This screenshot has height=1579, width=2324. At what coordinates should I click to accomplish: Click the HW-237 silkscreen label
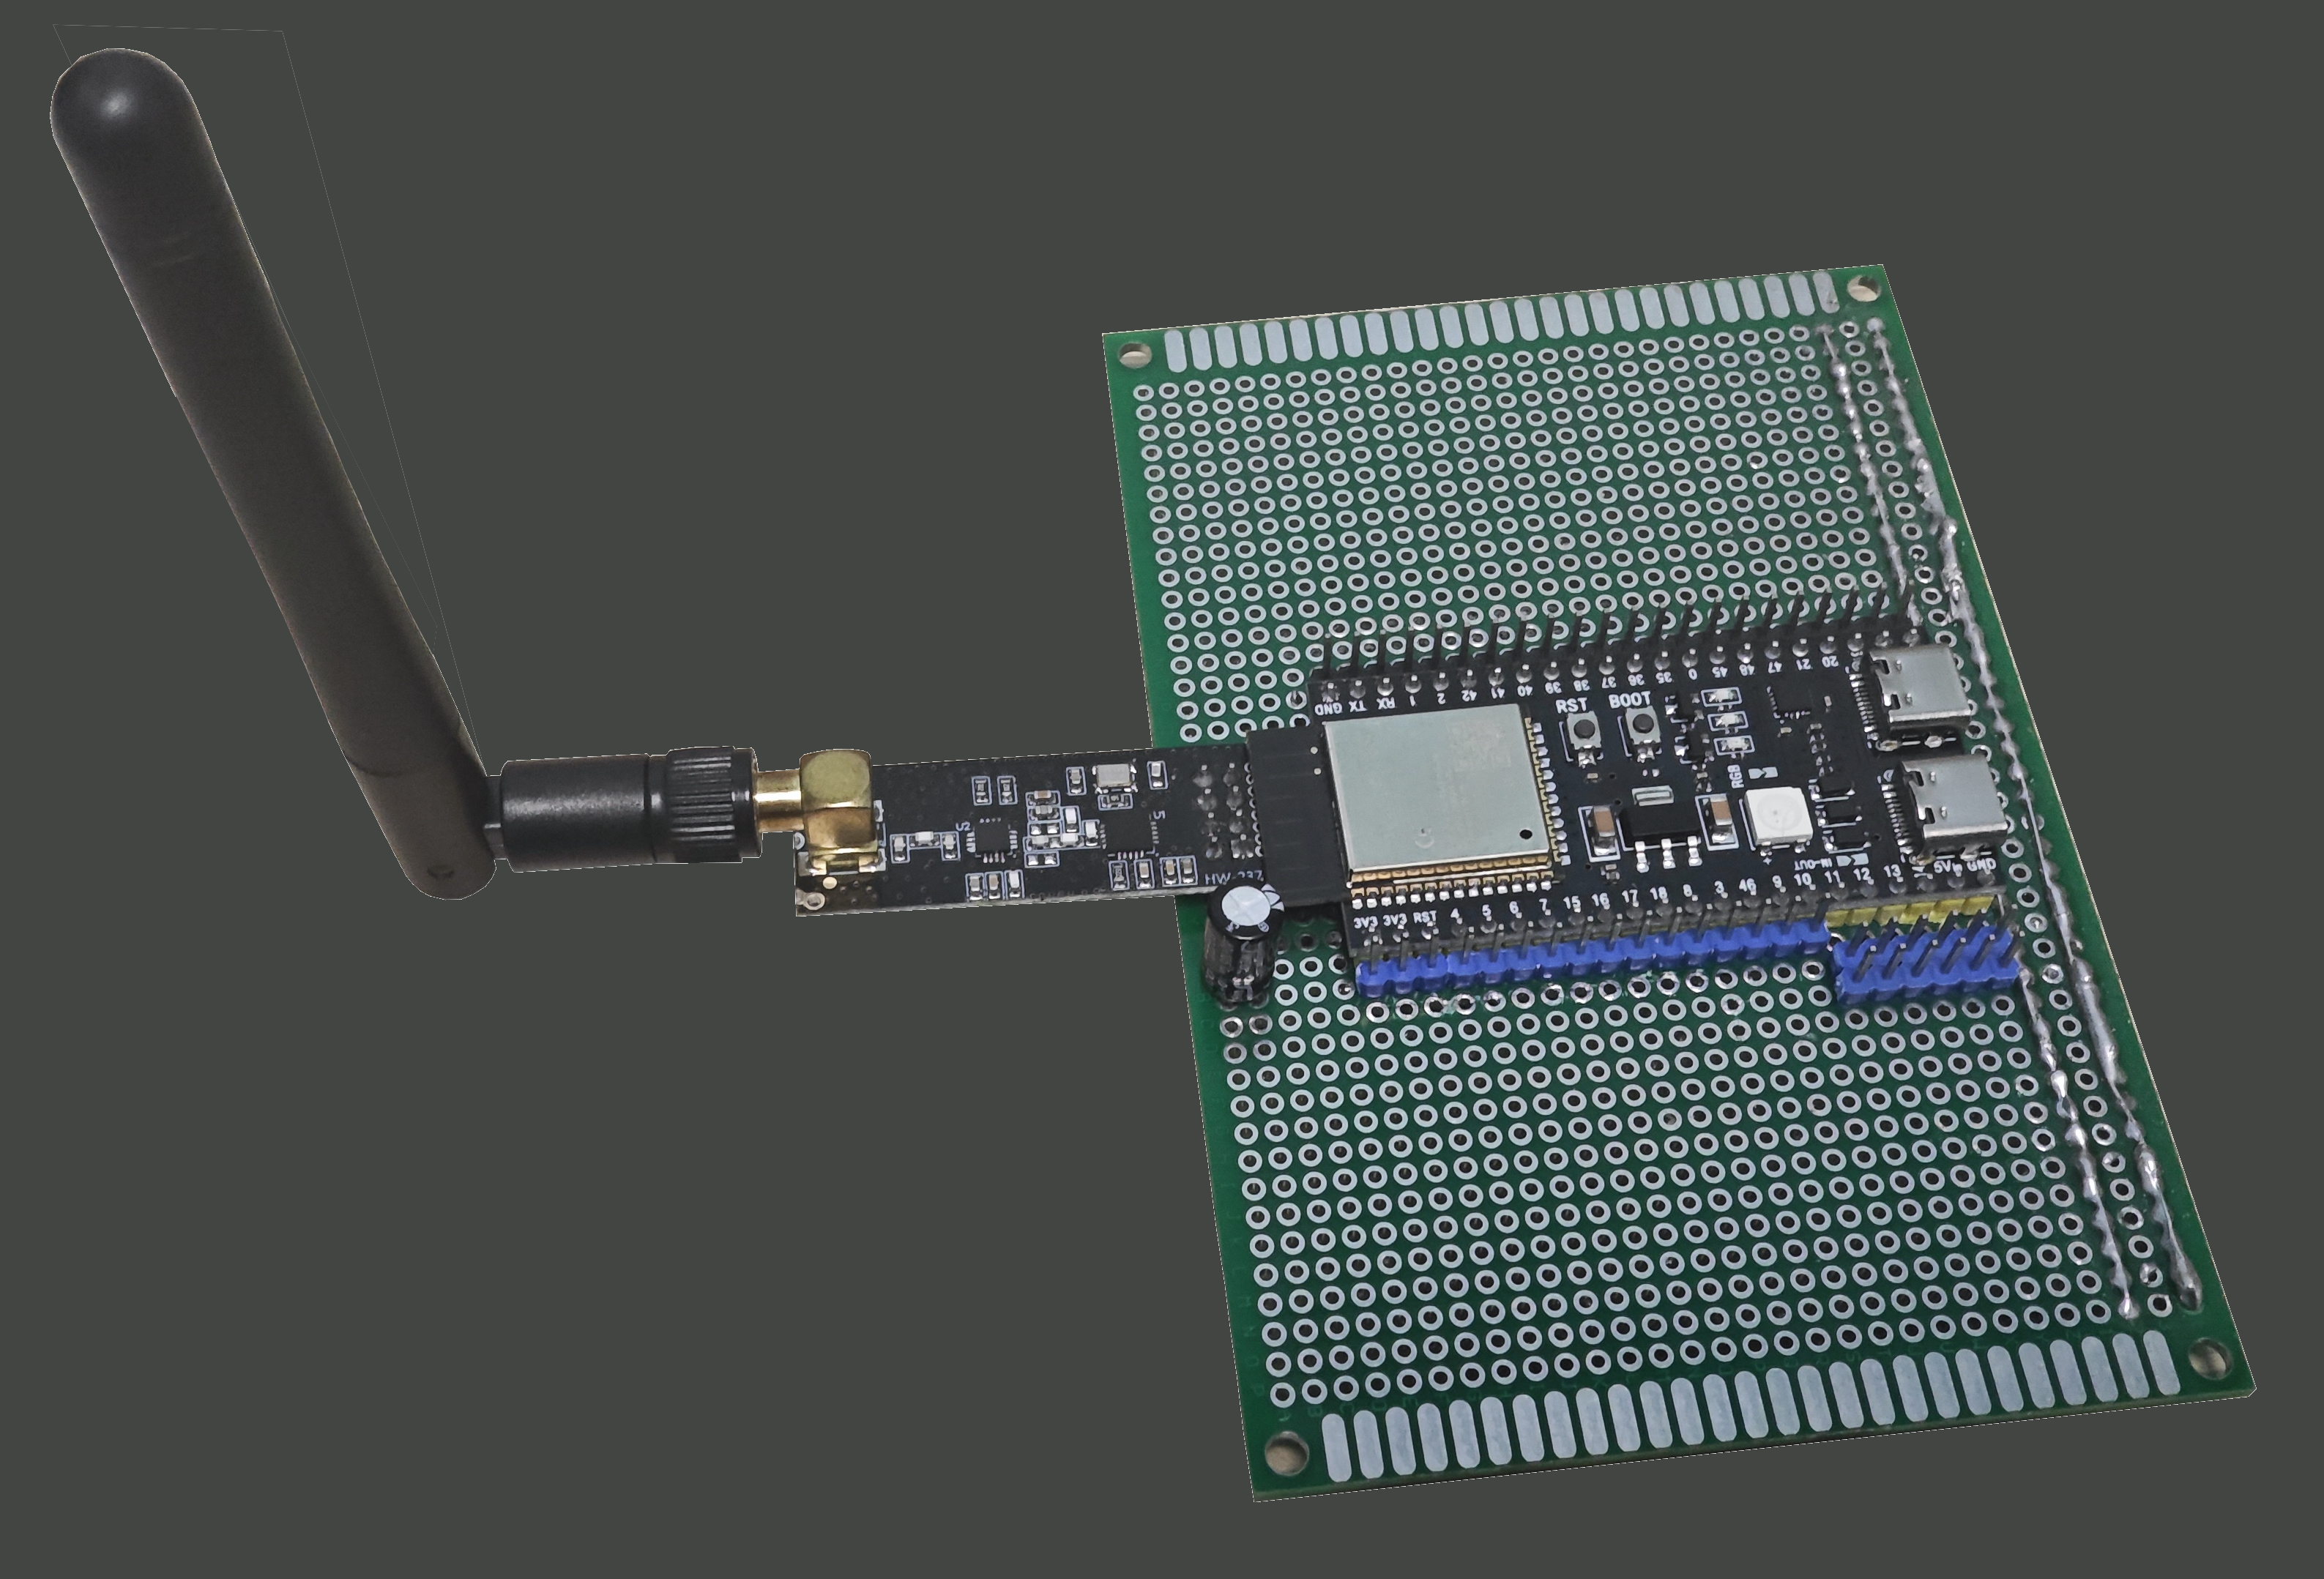tap(1233, 878)
